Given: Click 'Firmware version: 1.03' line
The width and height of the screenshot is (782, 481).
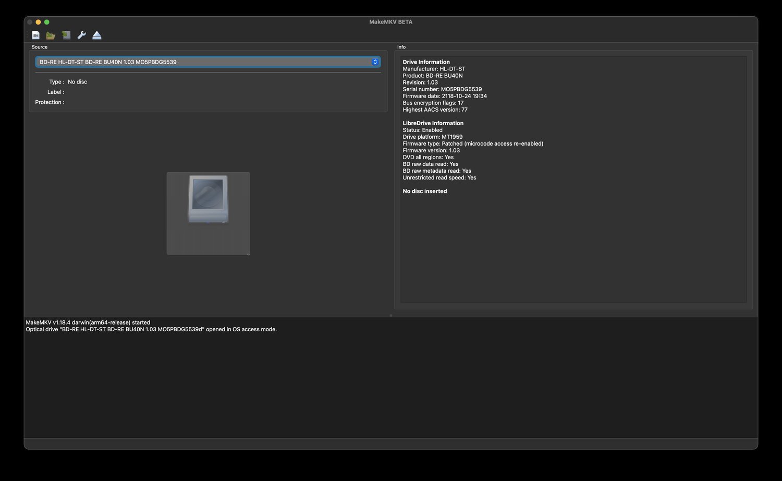Looking at the screenshot, I should 431,150.
